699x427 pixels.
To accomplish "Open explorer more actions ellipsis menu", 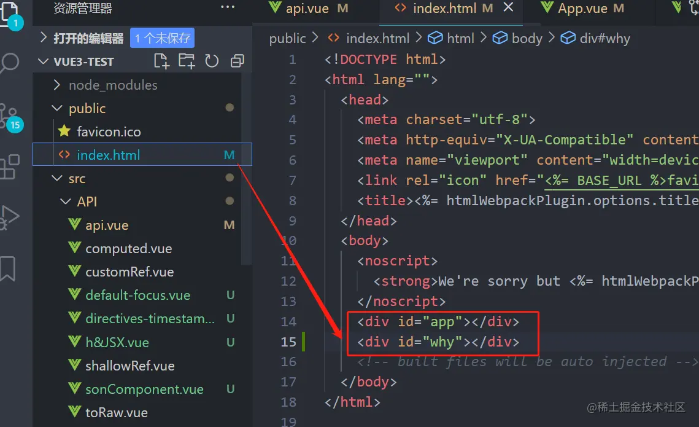I will click(x=227, y=7).
